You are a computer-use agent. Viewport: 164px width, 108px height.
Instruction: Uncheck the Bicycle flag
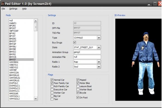[78, 93]
